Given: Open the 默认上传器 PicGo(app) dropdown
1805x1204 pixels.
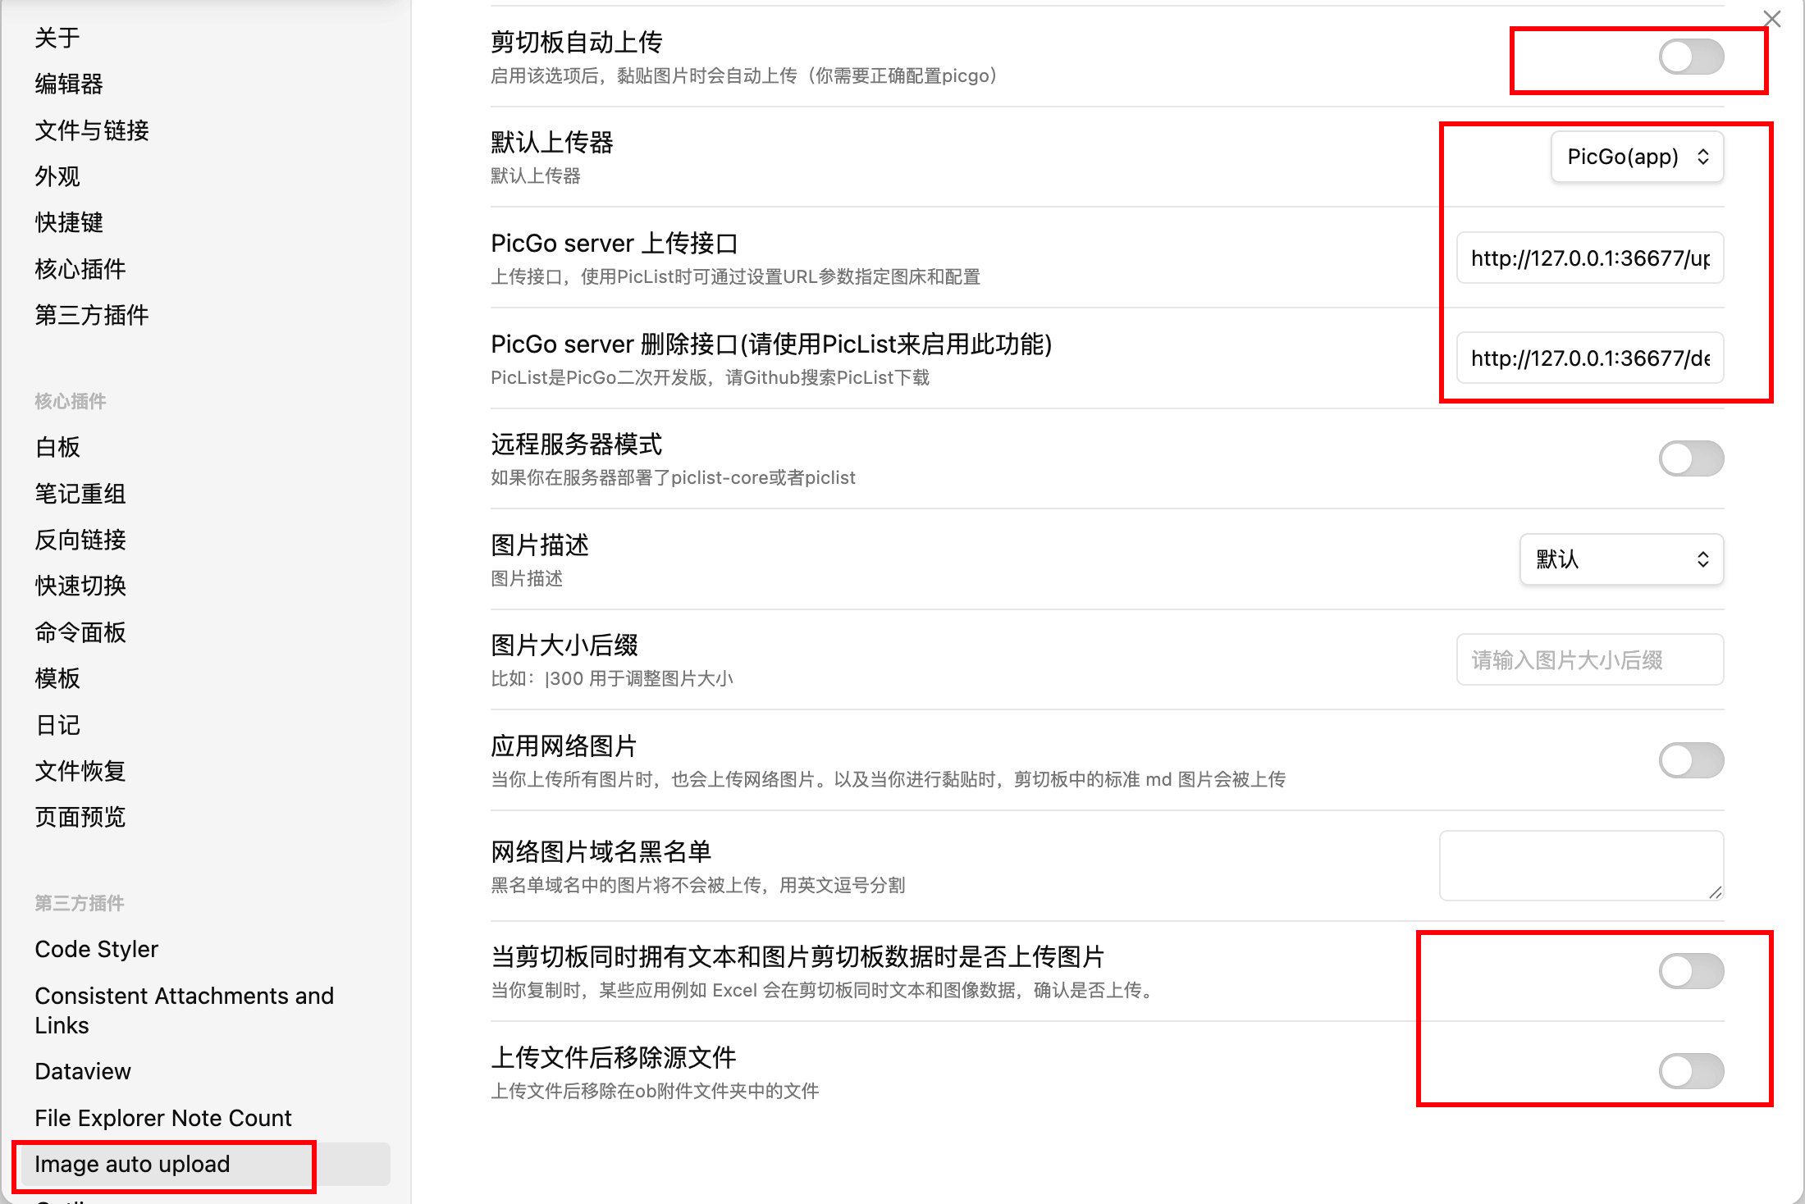Looking at the screenshot, I should tap(1636, 157).
